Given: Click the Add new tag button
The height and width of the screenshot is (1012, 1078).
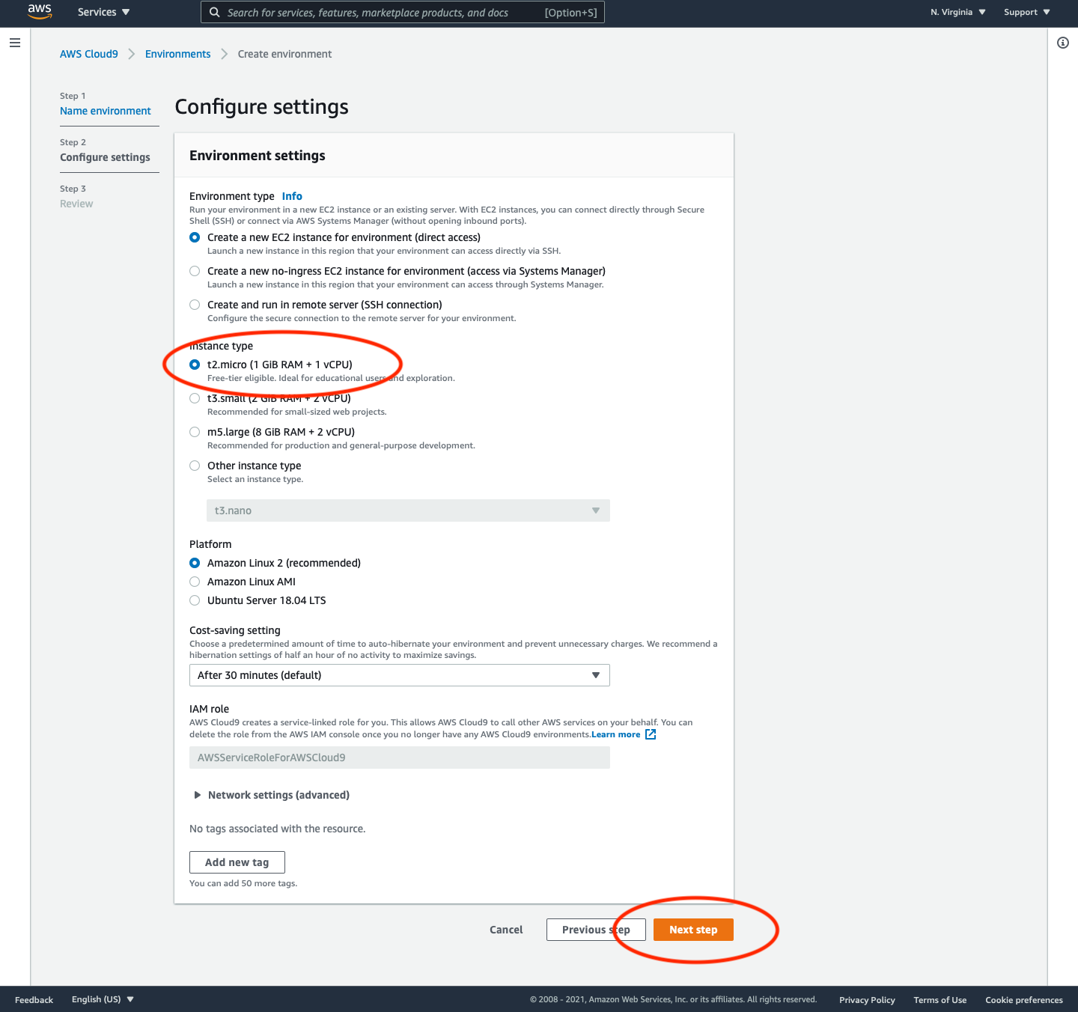Looking at the screenshot, I should coord(237,862).
